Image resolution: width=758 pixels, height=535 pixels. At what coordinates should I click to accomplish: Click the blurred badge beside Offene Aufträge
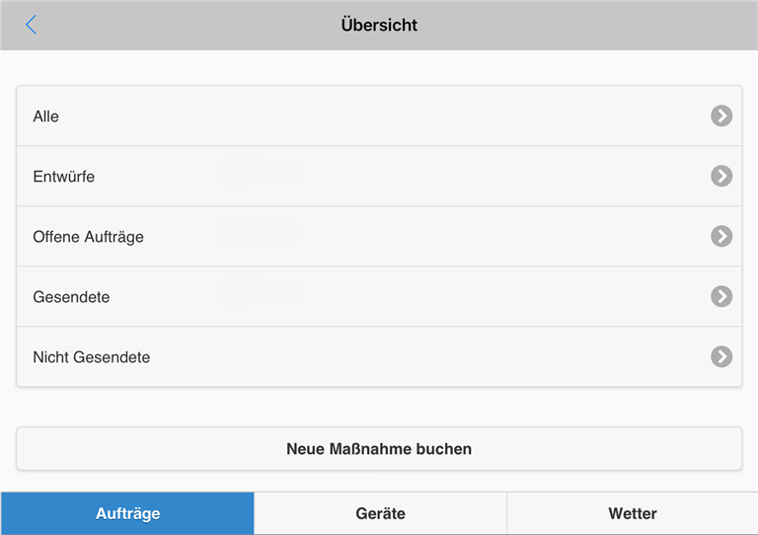click(x=261, y=232)
